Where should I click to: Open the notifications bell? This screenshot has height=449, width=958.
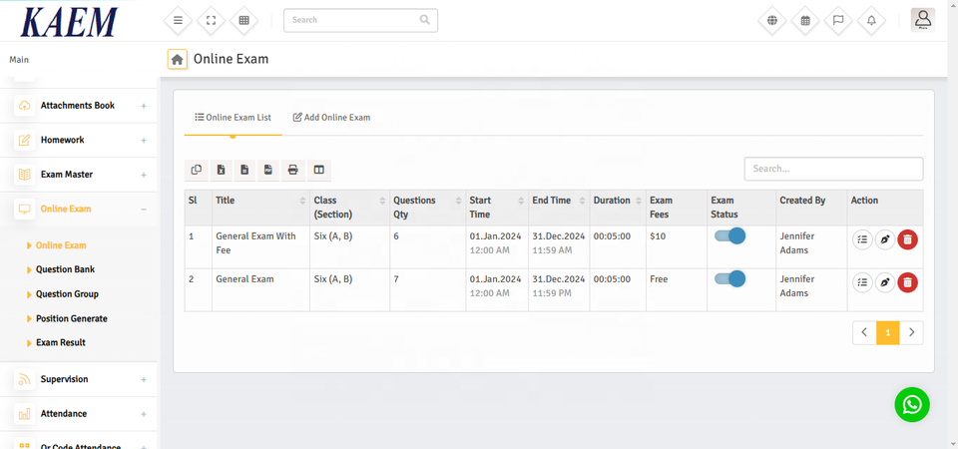871,20
